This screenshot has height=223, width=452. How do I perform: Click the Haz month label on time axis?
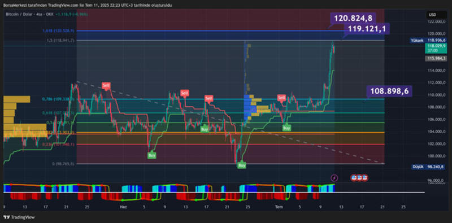click(123, 207)
